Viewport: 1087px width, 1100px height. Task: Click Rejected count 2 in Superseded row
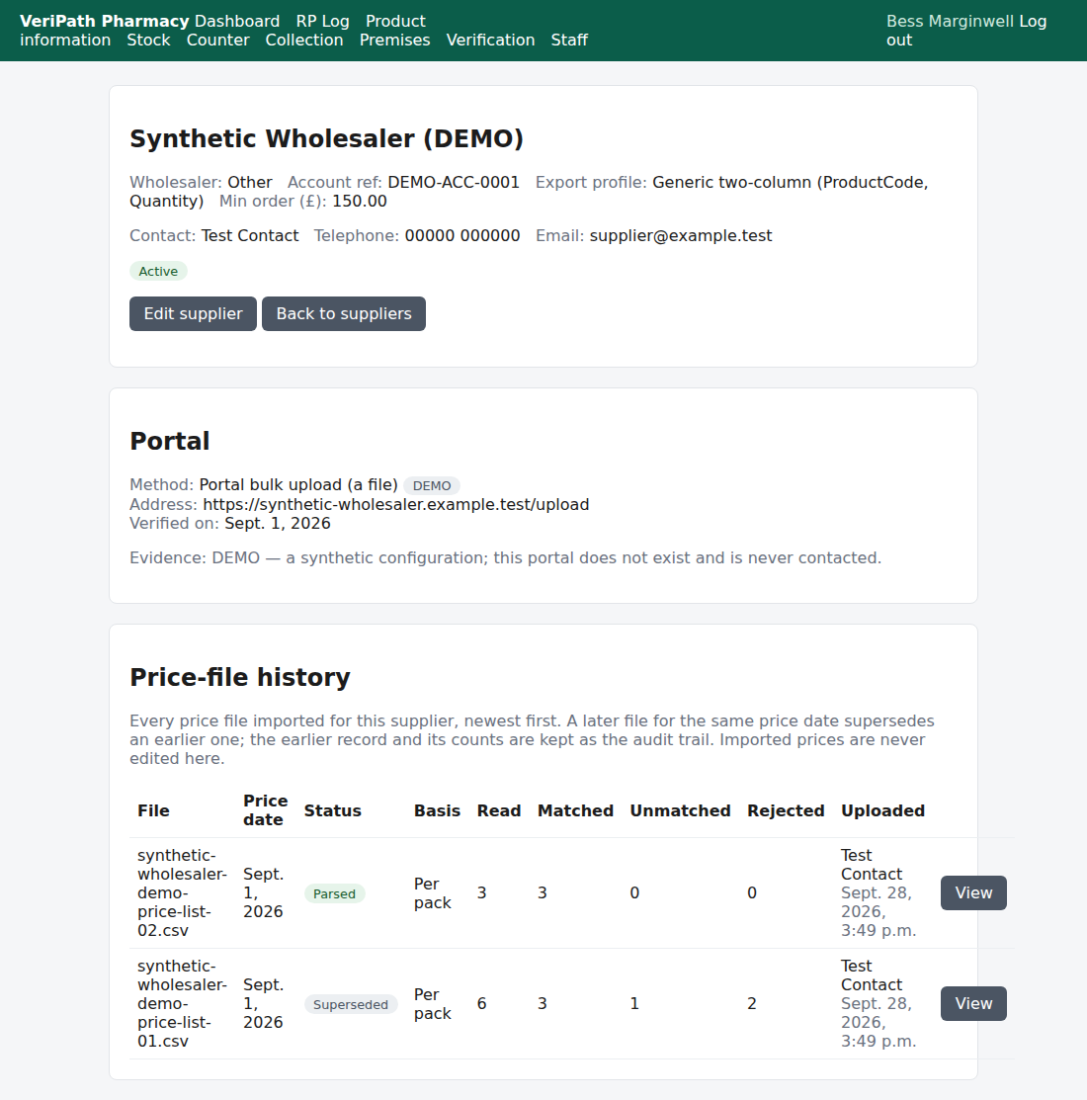click(x=752, y=1004)
